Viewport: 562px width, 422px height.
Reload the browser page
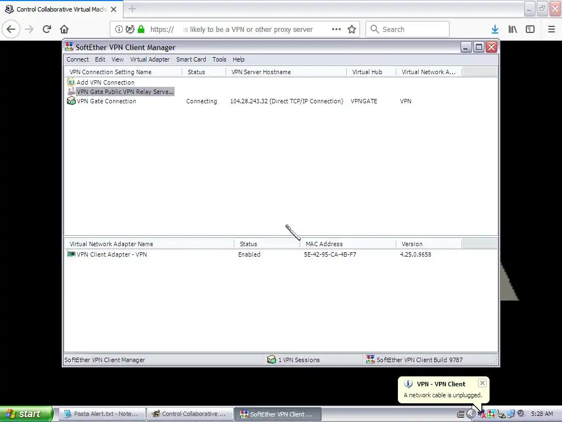pyautogui.click(x=47, y=29)
